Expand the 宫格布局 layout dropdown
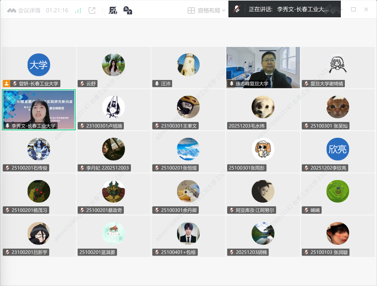 (224, 11)
